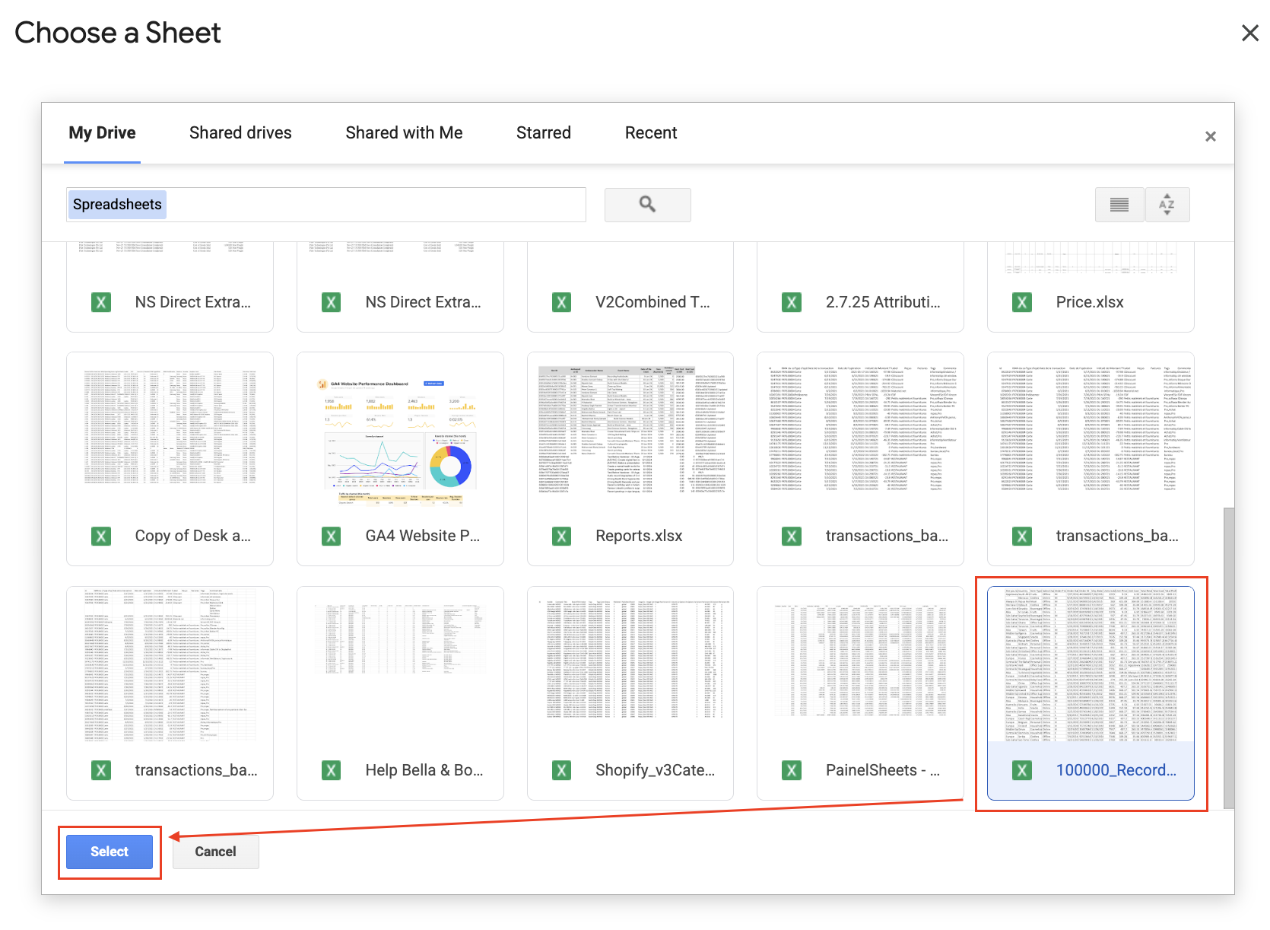Click the Excel icon beside V2Combined file

(x=561, y=302)
